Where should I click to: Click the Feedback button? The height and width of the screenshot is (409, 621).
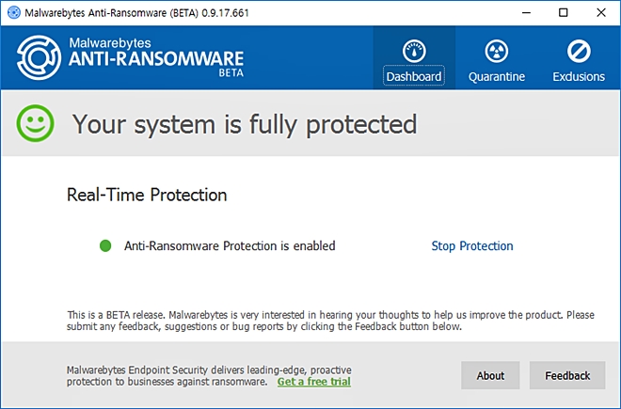[x=567, y=375]
